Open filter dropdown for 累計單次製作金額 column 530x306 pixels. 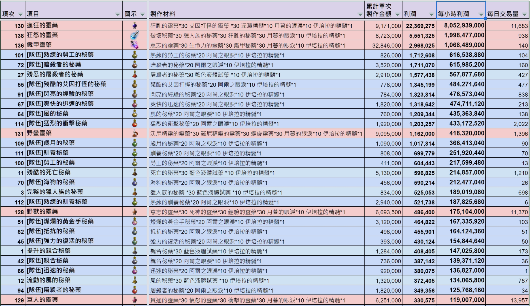[398, 14]
